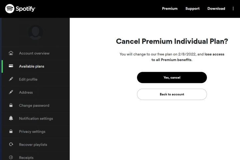Click the refresh icon beside Recover playlists
This screenshot has width=240, height=160.
click(x=11, y=144)
